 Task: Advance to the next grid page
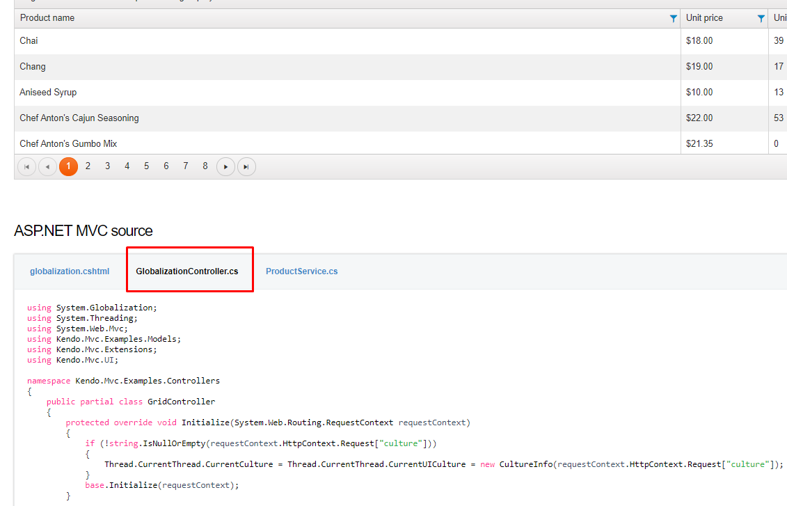click(x=225, y=166)
